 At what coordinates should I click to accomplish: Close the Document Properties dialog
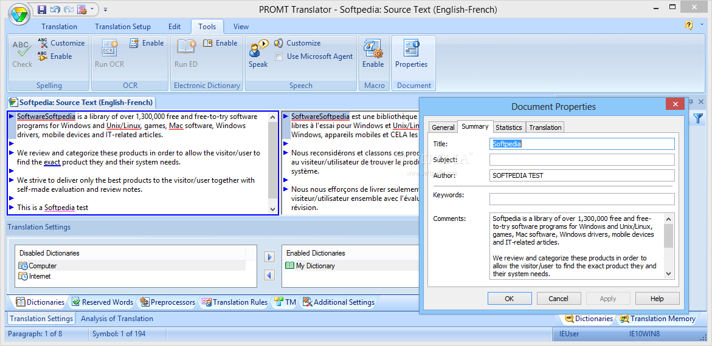tap(675, 104)
